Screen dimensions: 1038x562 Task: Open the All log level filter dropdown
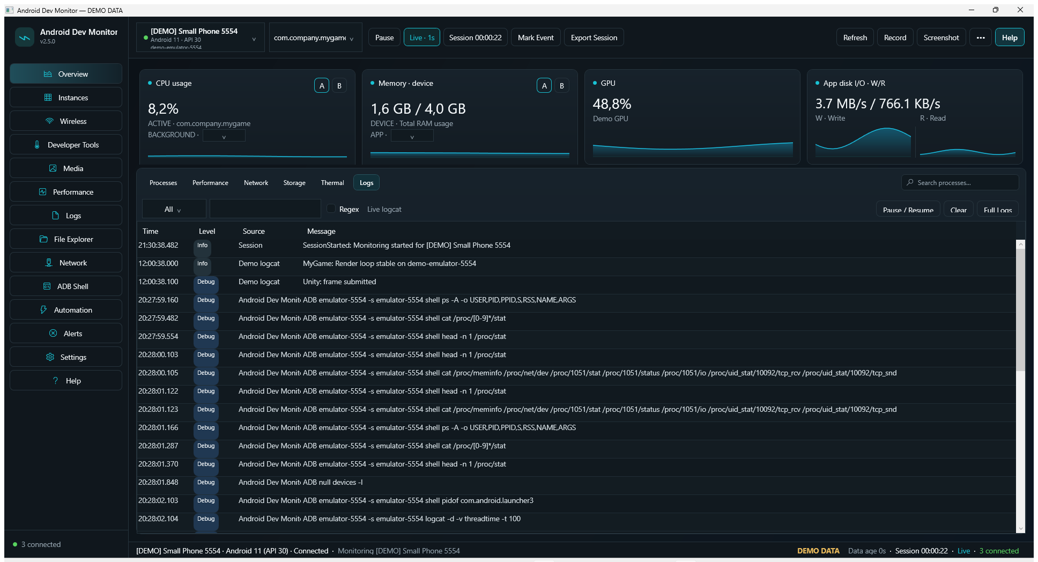[174, 209]
